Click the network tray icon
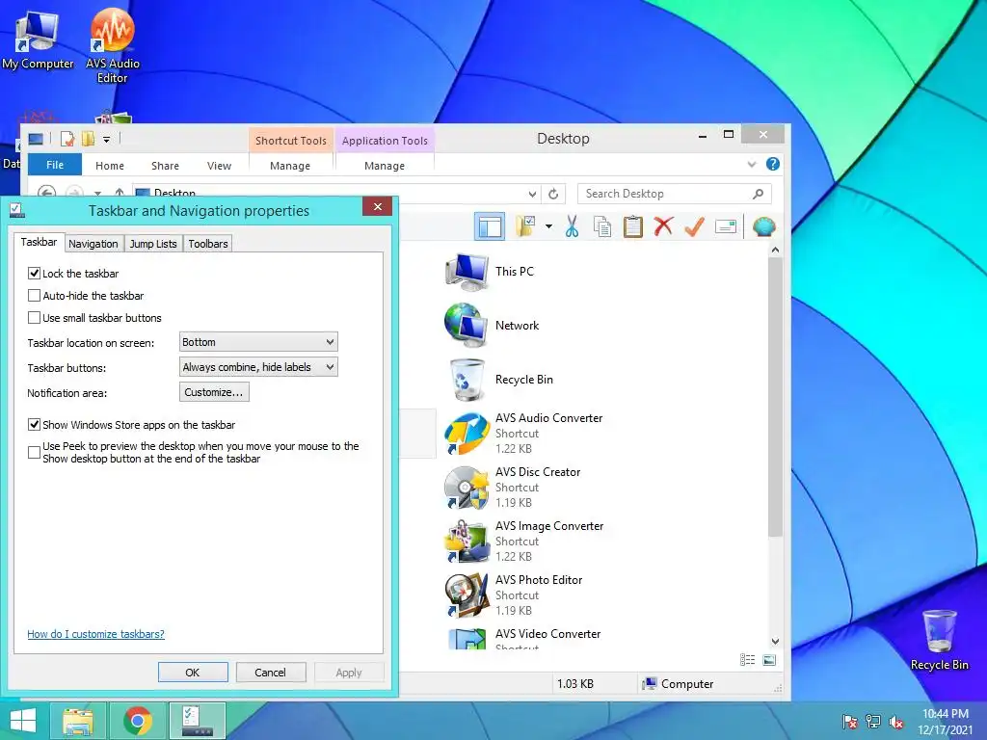Screen dimensions: 987x740 (x=873, y=721)
